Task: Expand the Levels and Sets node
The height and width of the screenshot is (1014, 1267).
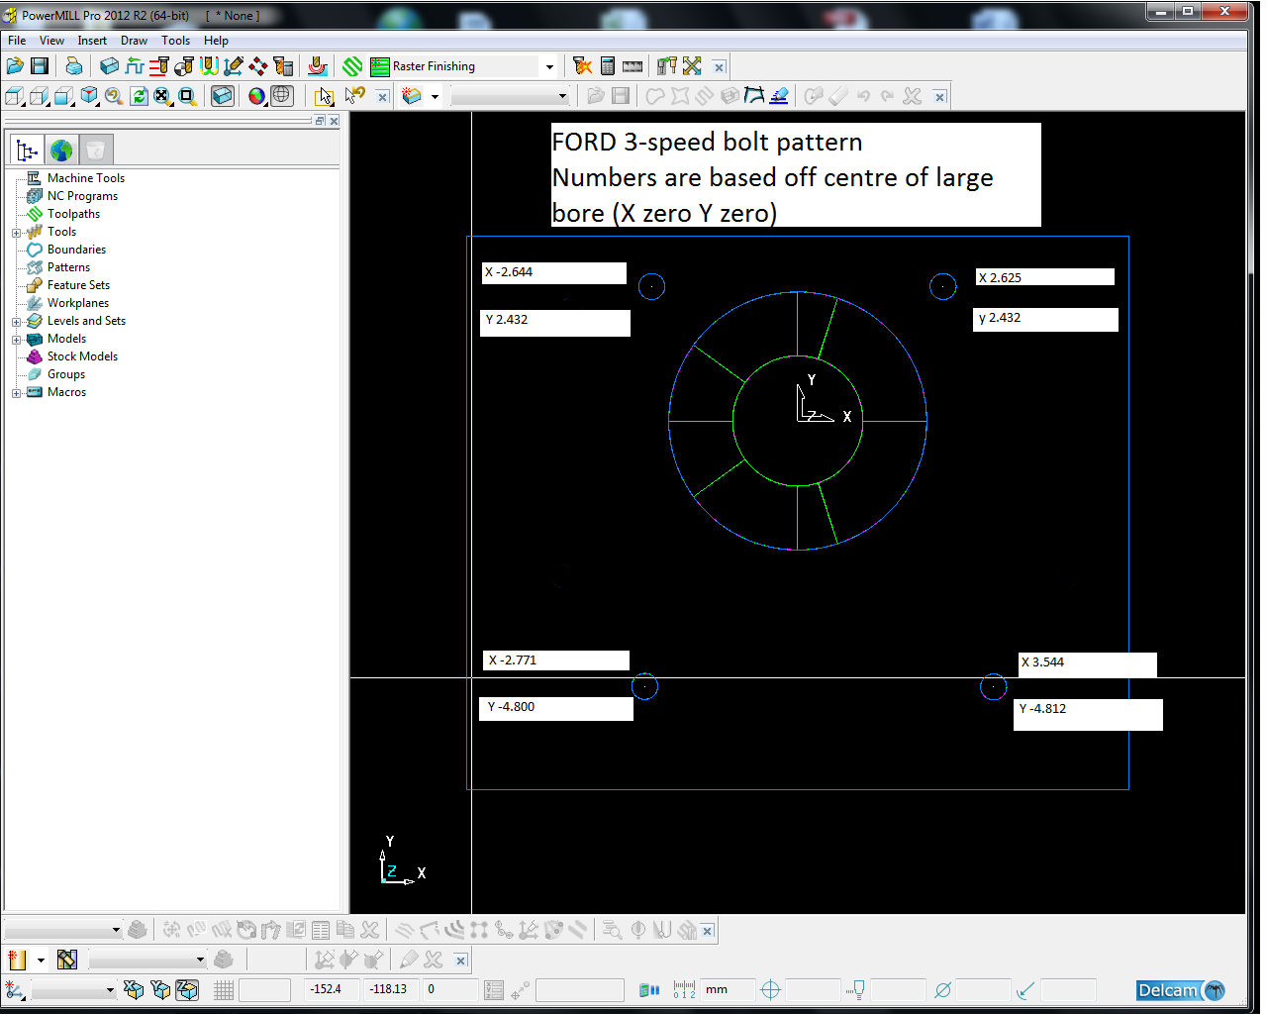Action: tap(16, 322)
